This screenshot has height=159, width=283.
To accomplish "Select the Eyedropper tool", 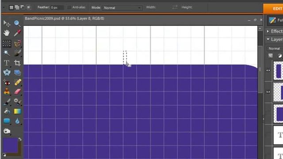I will pyautogui.click(x=17, y=33).
